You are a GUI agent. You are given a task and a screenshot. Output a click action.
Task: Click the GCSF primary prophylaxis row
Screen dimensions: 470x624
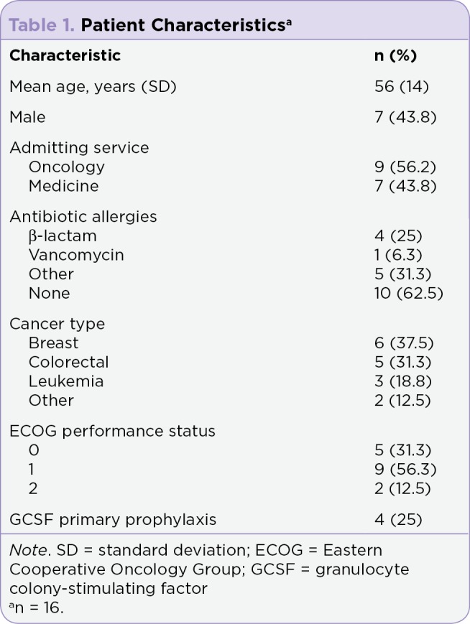click(x=235, y=519)
